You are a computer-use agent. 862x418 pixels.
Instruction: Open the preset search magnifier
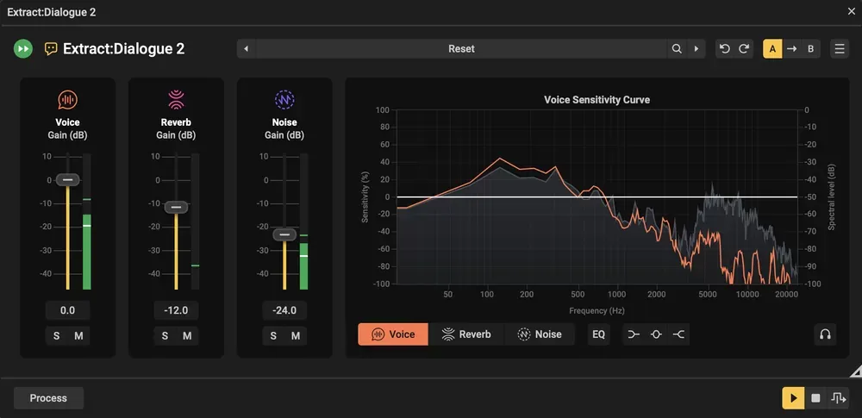tap(677, 49)
